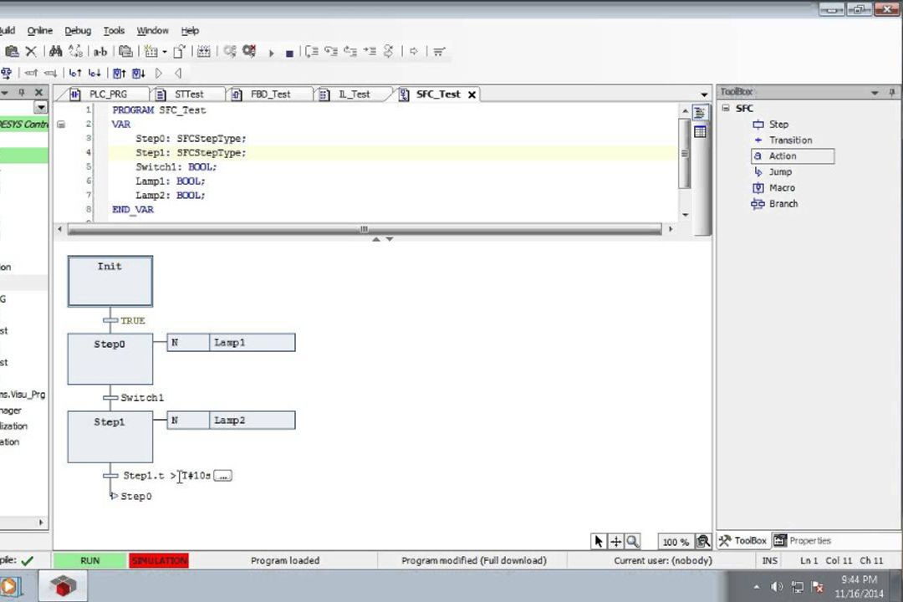The width and height of the screenshot is (903, 602).
Task: Open the Window menu
Action: [x=153, y=31]
